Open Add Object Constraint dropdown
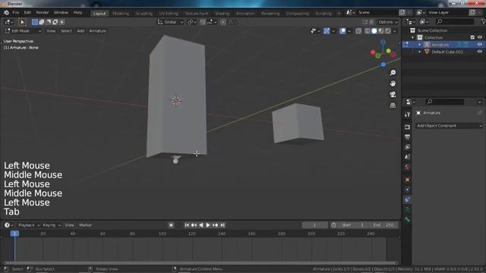486x273 pixels. (x=449, y=126)
